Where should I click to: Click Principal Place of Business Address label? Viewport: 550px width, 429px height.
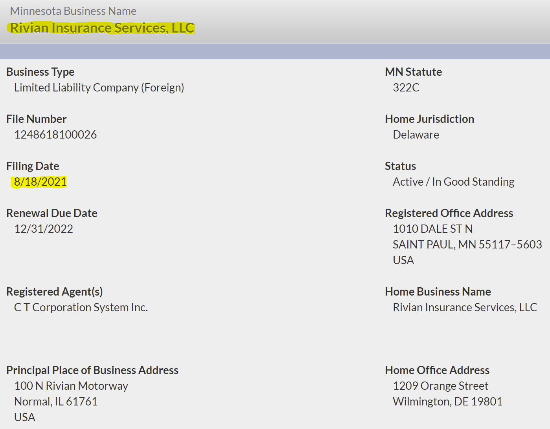[x=92, y=370]
